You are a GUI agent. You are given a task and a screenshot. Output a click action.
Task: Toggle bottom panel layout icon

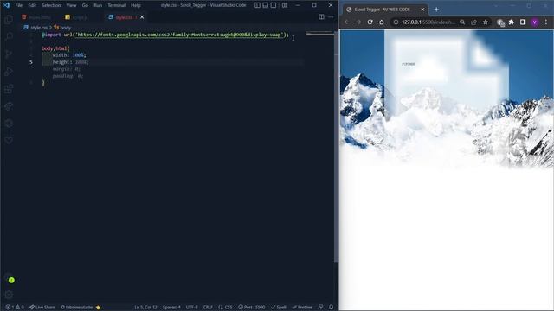(x=266, y=5)
